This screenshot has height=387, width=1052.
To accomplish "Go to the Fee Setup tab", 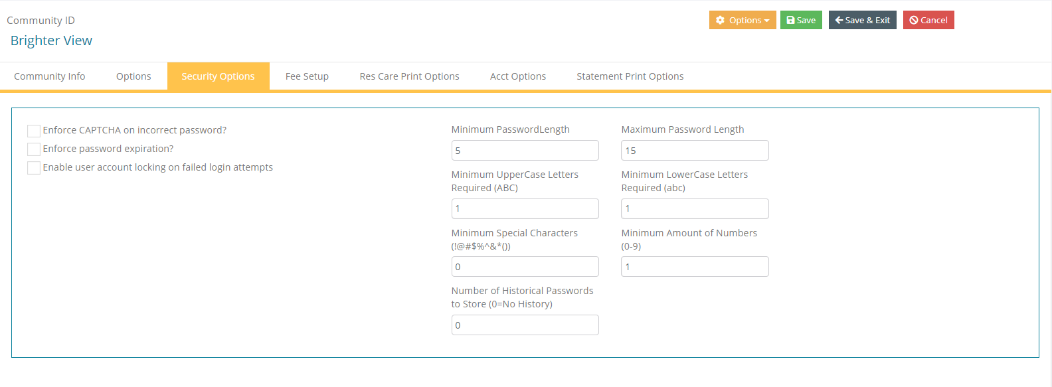I will click(x=307, y=76).
